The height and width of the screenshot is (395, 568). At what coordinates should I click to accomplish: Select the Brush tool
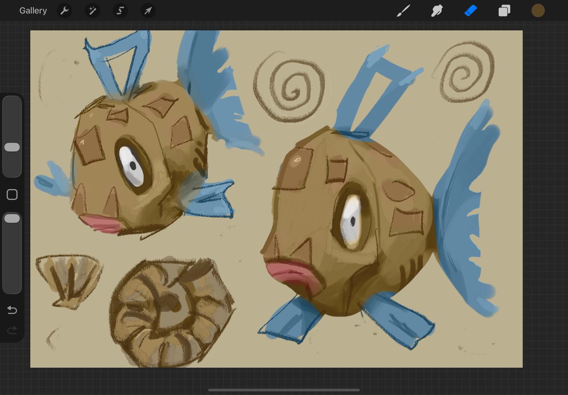[x=403, y=10]
